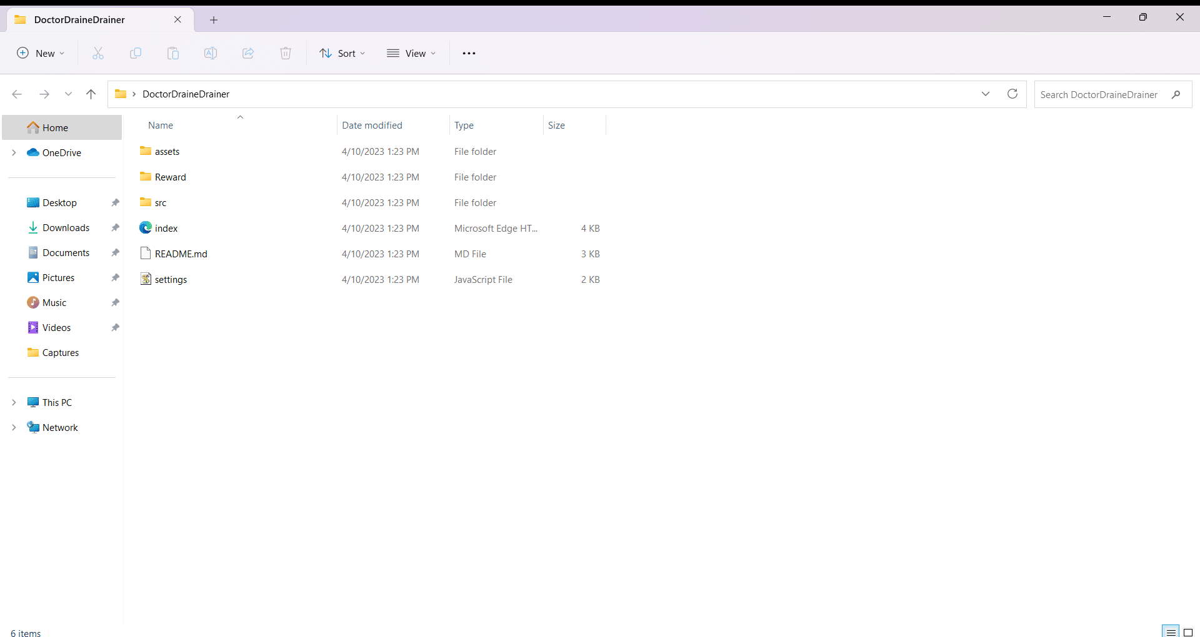
Task: Select the settings JavaScript file
Action: 171,280
